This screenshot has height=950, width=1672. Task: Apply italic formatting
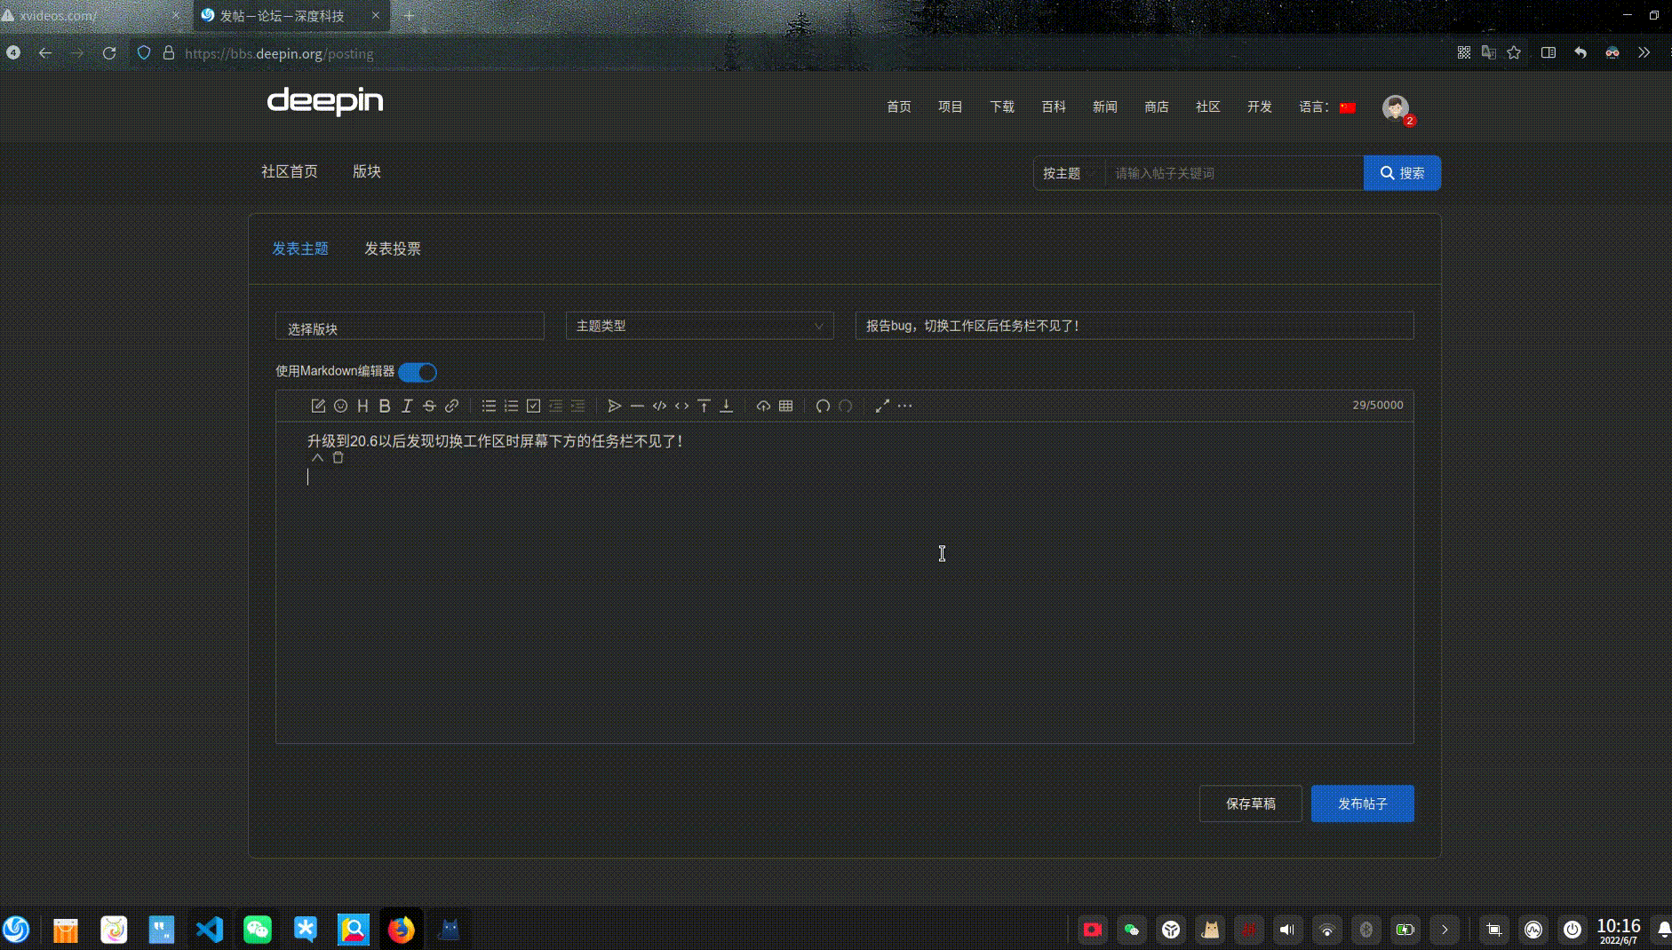point(407,406)
